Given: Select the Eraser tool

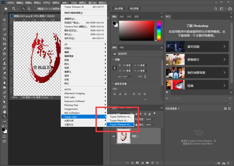Looking at the screenshot, I should point(4,73).
